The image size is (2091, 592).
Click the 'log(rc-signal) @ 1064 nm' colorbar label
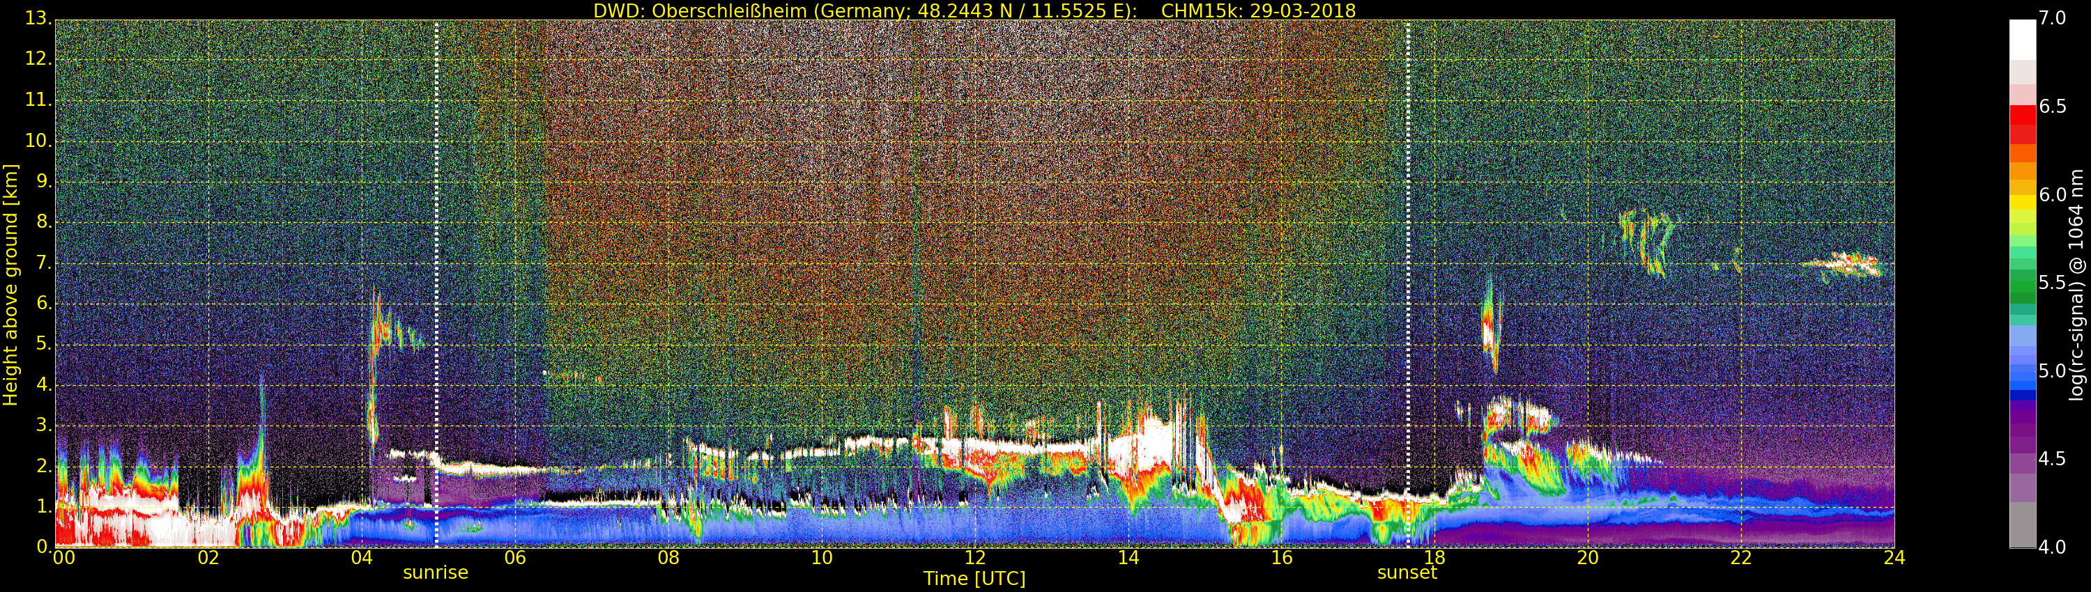coord(2076,285)
